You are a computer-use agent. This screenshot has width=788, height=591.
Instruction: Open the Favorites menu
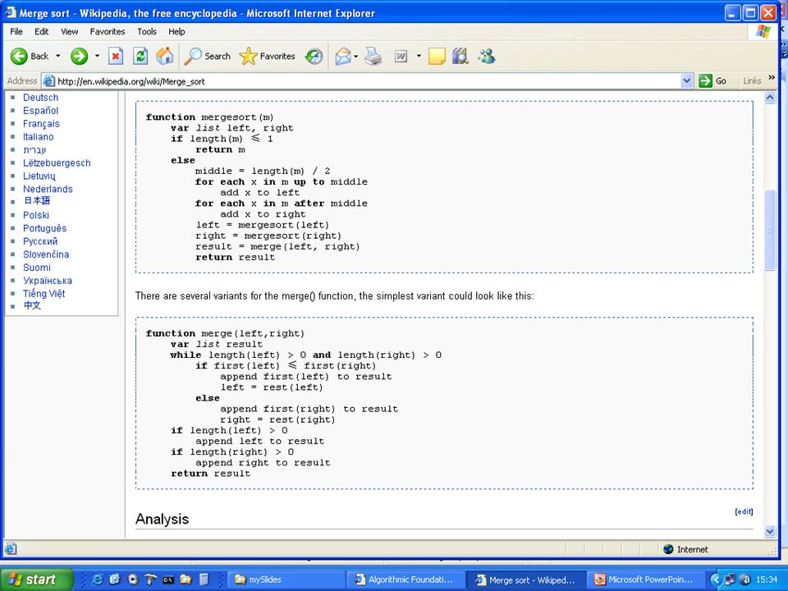(x=108, y=31)
